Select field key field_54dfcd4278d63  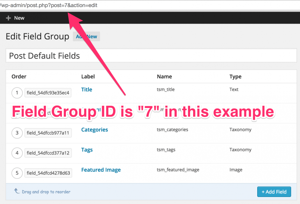(x=48, y=173)
